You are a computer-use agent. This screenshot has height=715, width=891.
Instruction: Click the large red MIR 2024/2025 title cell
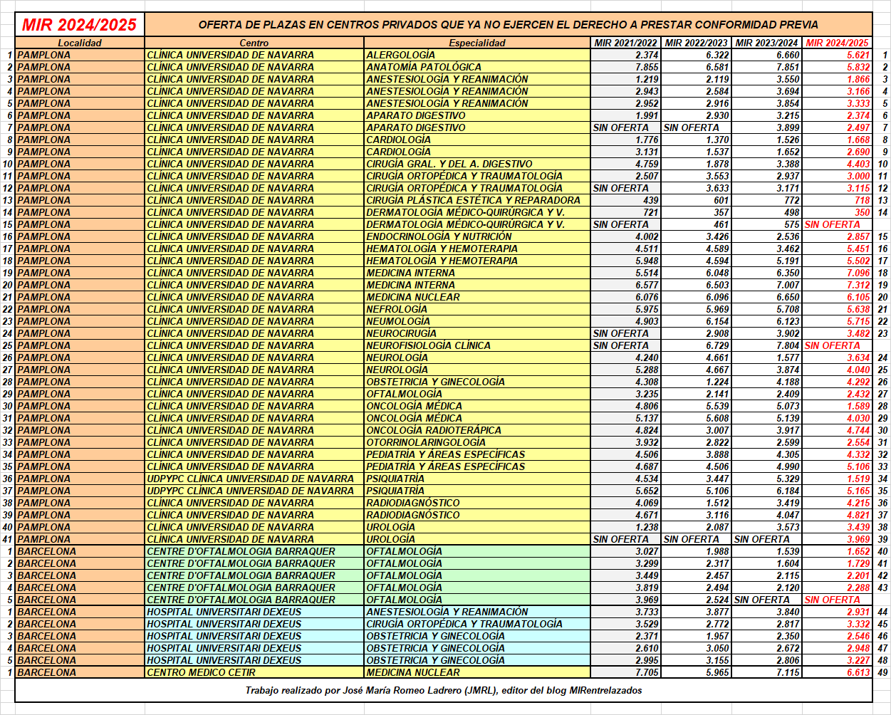pos(80,24)
